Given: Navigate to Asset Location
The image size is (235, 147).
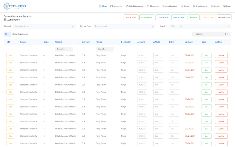Looking at the screenshot, I should coord(170,6).
